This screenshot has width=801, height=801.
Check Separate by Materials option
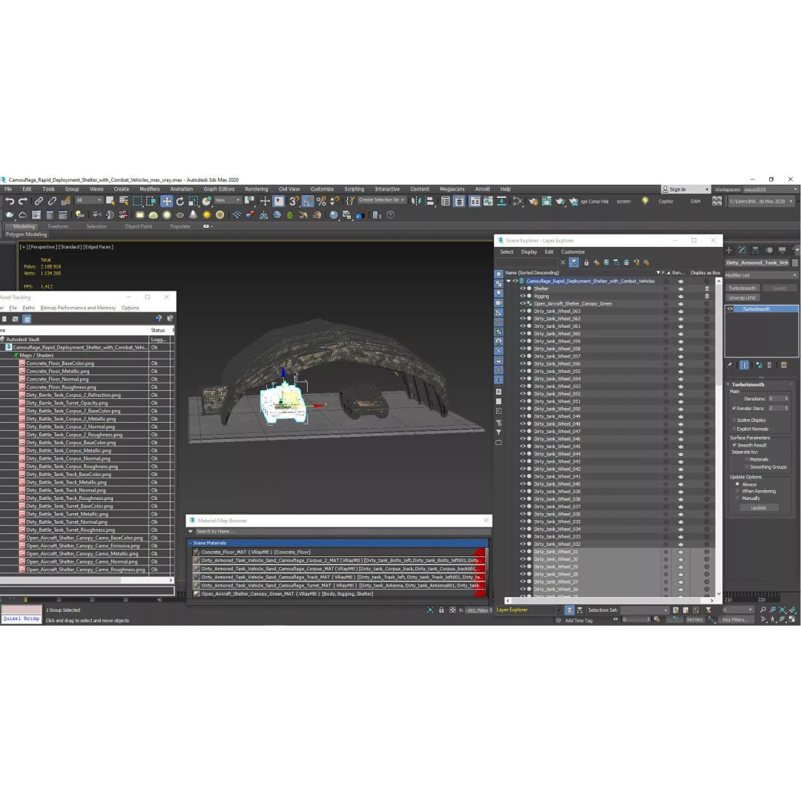746,459
